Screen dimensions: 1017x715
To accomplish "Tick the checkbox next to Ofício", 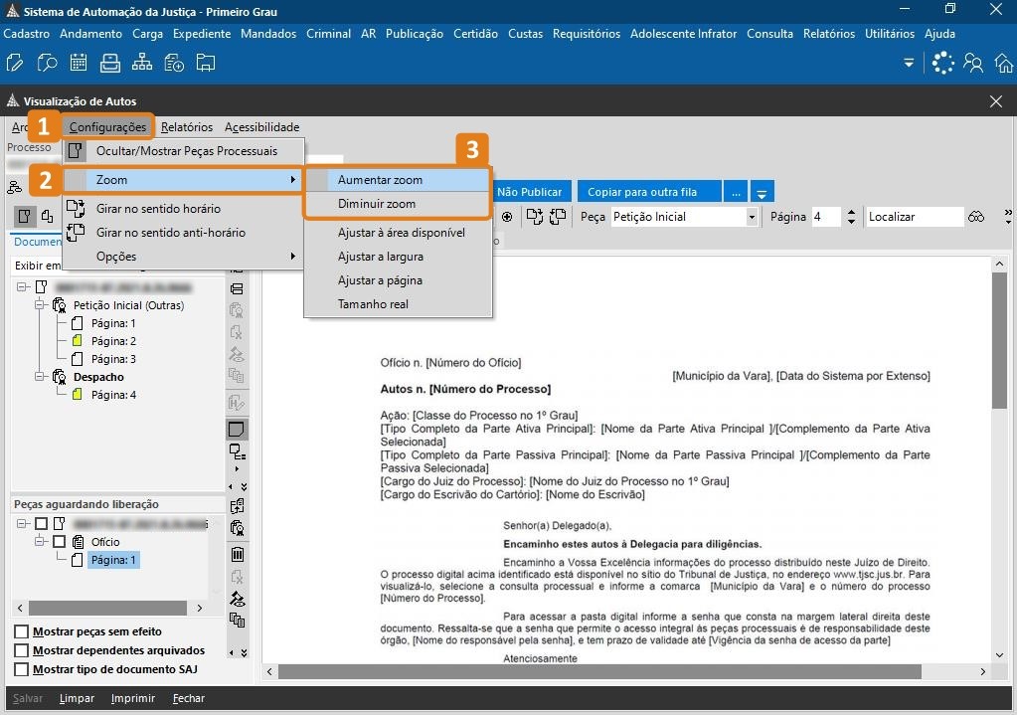I will [x=59, y=541].
